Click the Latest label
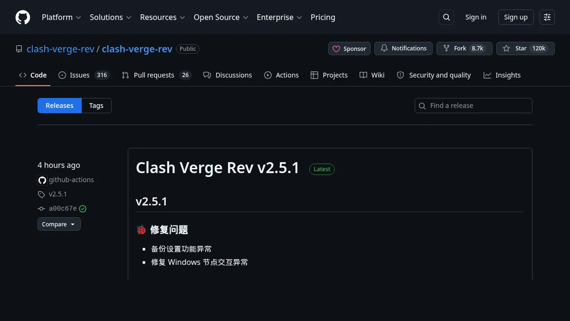The width and height of the screenshot is (570, 321). (x=322, y=169)
